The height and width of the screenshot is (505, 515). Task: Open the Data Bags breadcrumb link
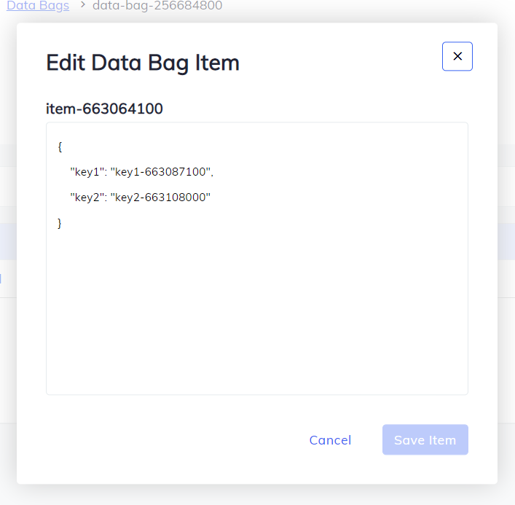pyautogui.click(x=38, y=6)
